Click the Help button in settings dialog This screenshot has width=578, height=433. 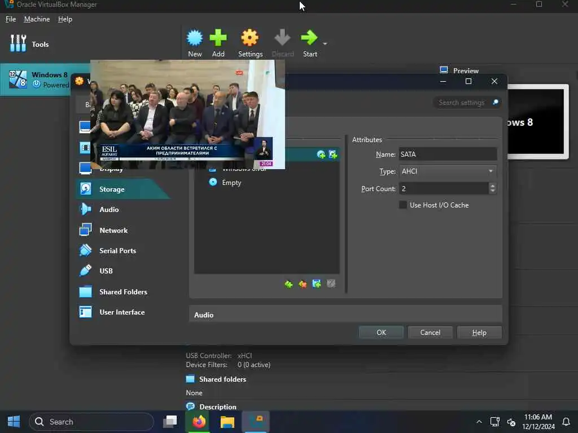tap(479, 333)
